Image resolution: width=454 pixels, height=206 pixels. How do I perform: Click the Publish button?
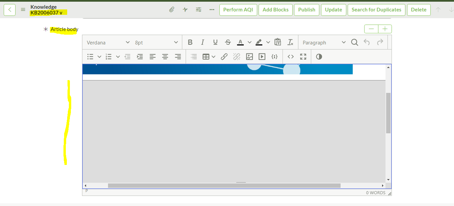(x=306, y=10)
